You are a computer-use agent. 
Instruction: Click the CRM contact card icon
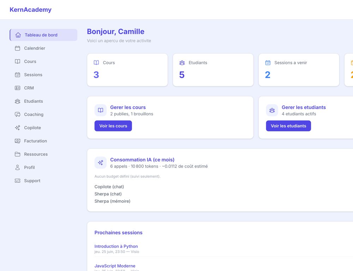tap(17, 88)
